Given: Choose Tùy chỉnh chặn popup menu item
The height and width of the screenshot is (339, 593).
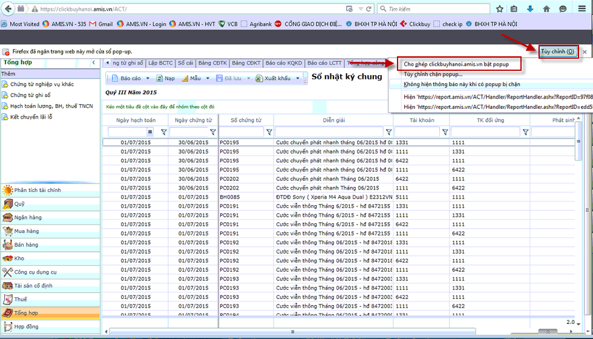Looking at the screenshot, I should (x=433, y=74).
